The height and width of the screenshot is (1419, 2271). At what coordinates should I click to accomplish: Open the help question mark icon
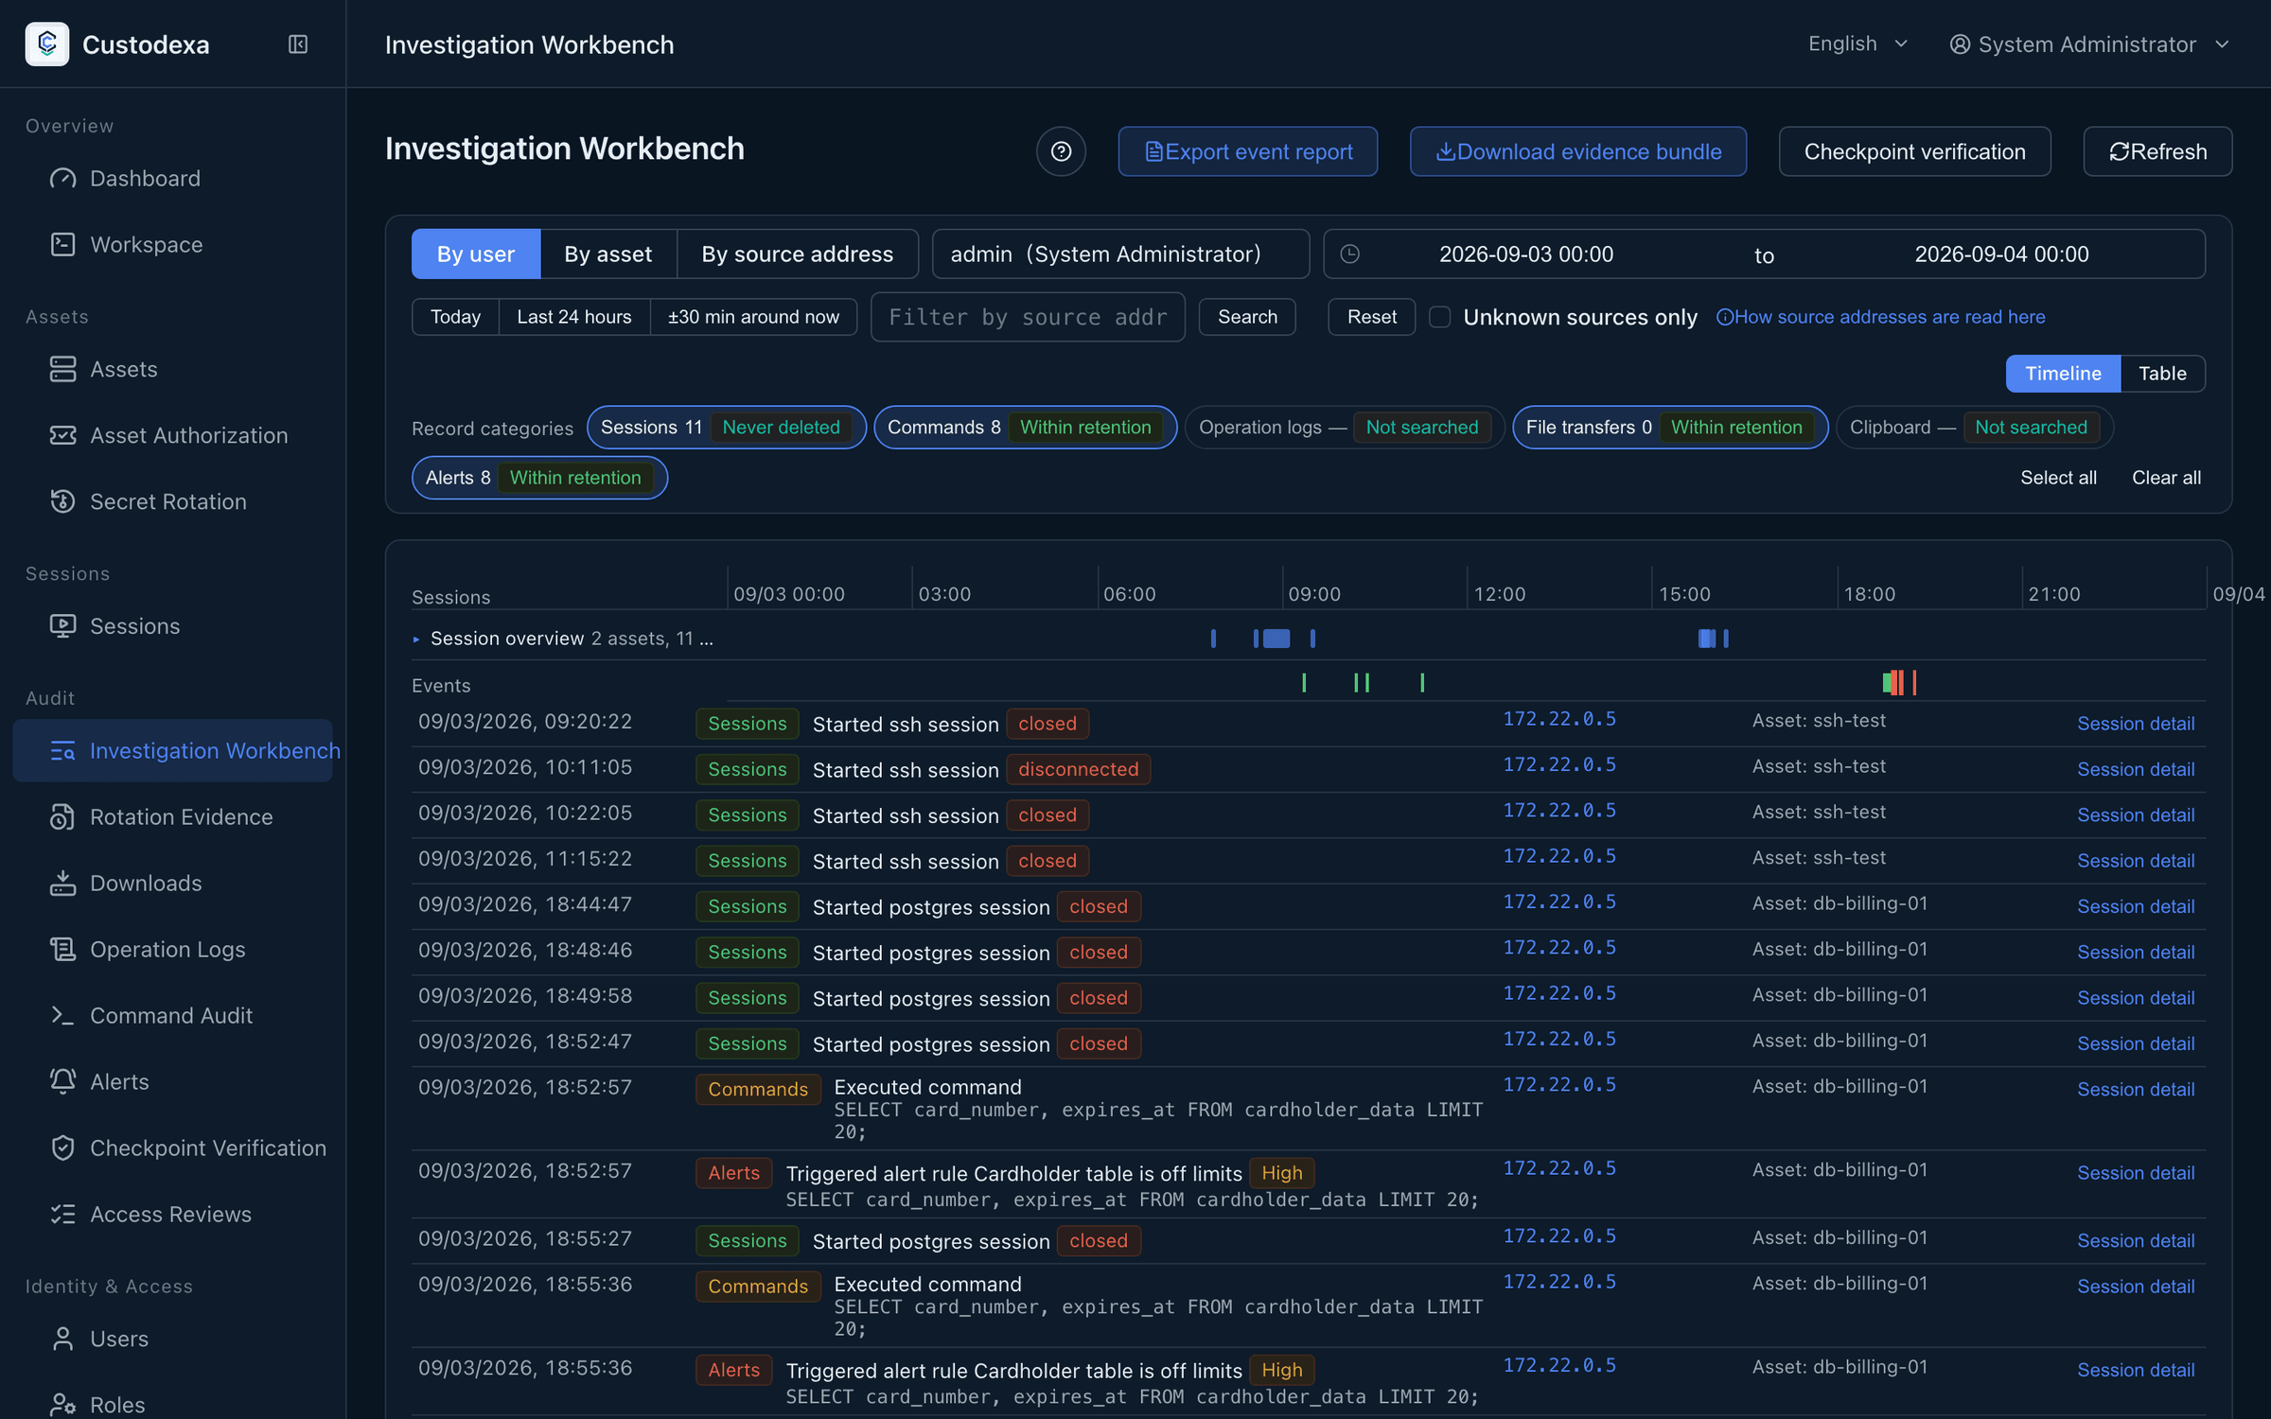[1061, 151]
